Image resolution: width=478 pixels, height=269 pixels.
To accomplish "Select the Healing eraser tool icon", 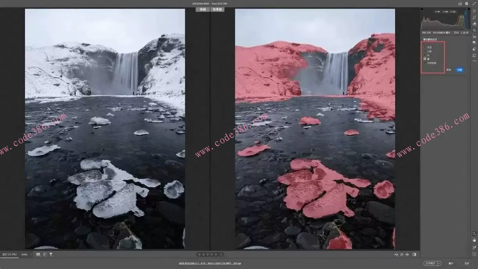I will pos(474,24).
